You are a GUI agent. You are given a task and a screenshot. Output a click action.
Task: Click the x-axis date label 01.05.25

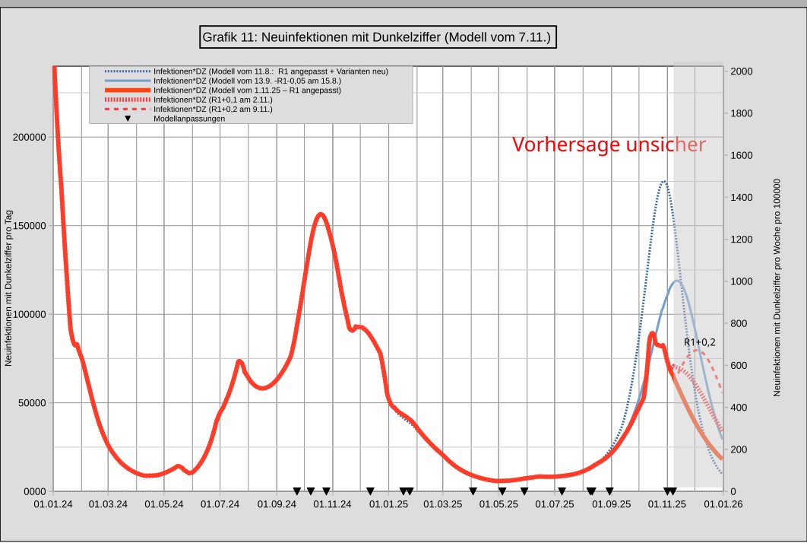point(498,504)
